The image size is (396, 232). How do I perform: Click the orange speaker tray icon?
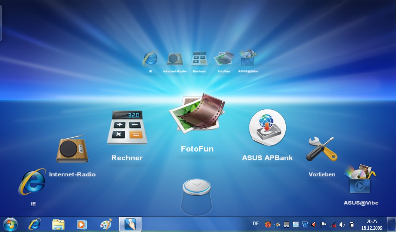click(x=314, y=224)
